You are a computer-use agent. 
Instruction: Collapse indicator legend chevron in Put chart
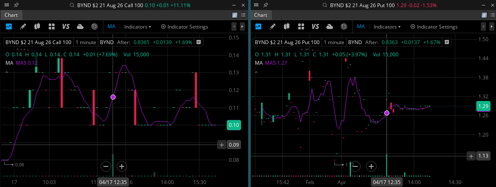[x=256, y=72]
